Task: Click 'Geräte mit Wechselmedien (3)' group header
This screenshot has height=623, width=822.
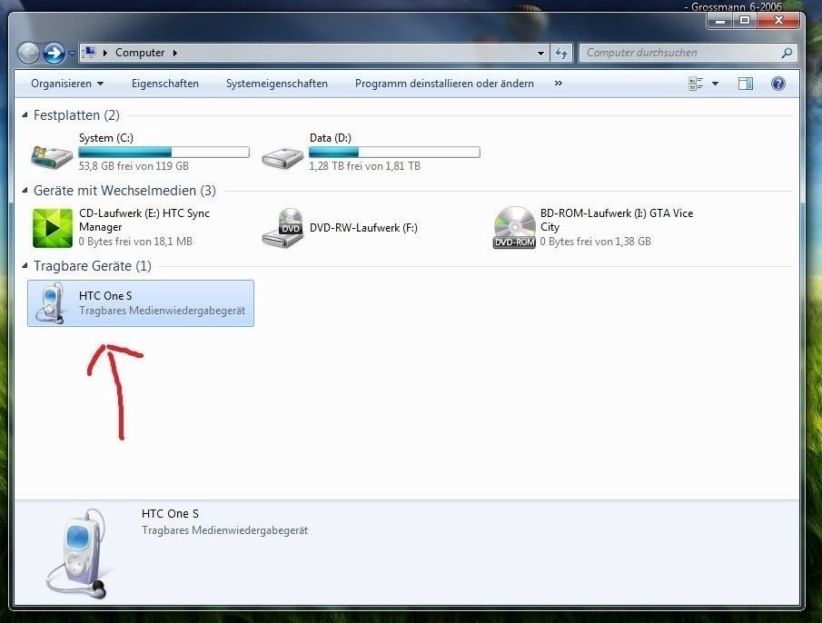Action: 124,190
